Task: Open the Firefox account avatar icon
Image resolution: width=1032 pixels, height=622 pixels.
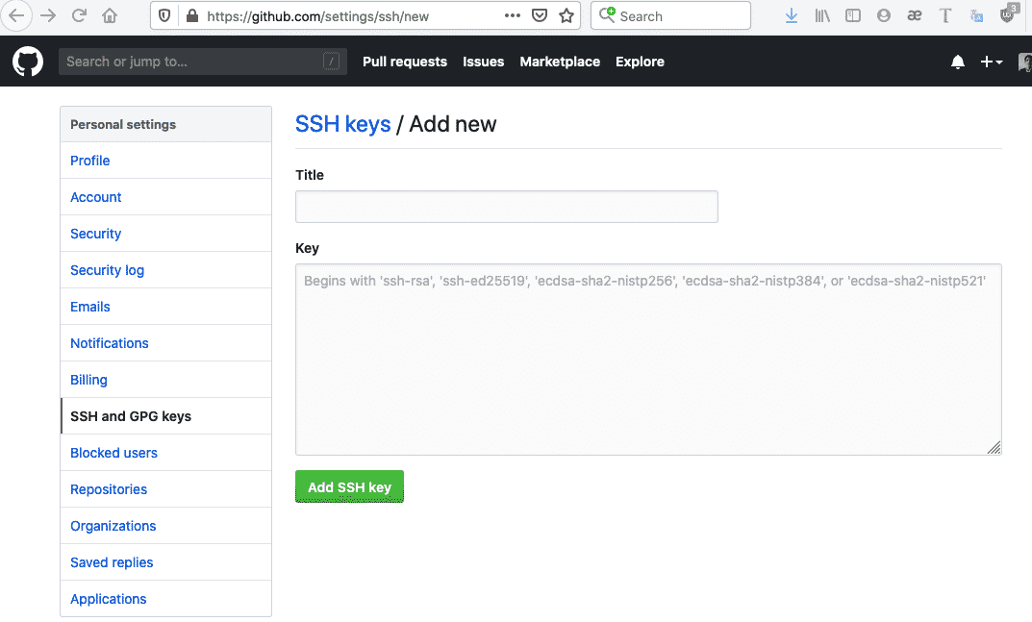Action: point(883,15)
